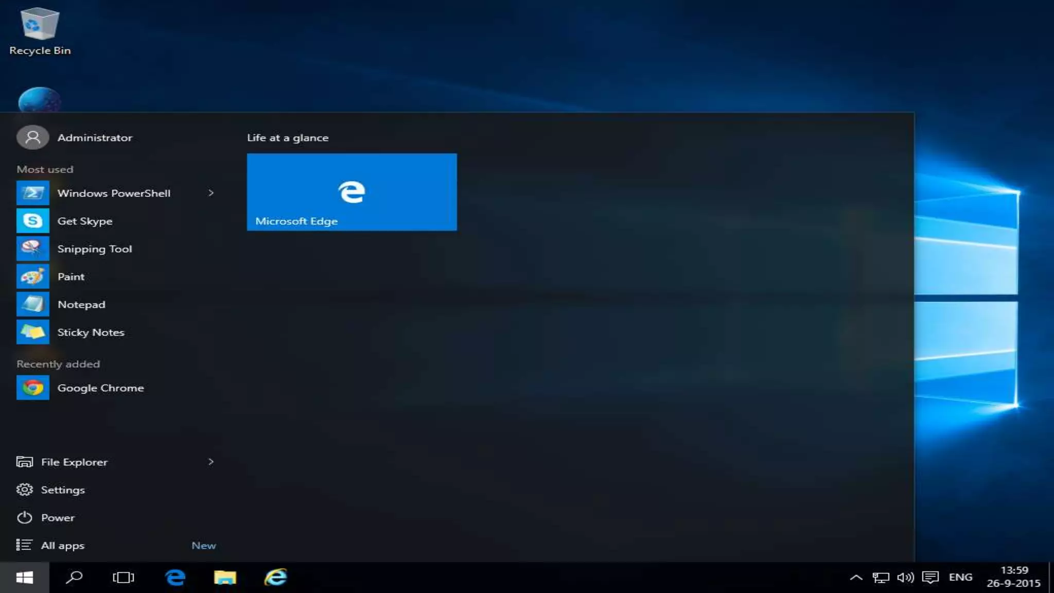The image size is (1054, 593).
Task: Click the Windows Start button on the taskbar
Action: tap(24, 578)
